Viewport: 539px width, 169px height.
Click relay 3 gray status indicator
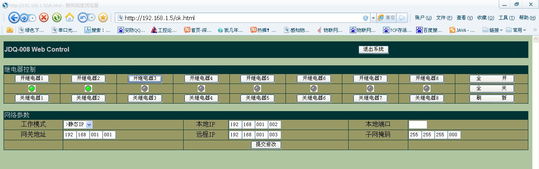145,89
